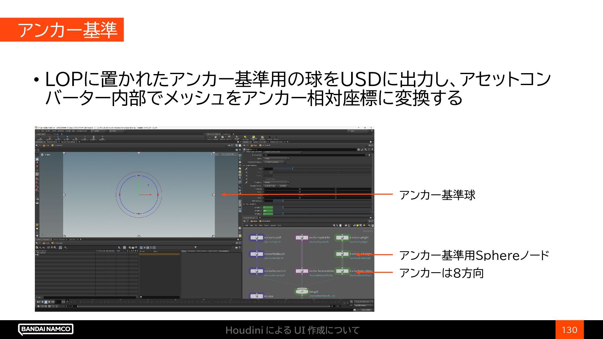This screenshot has width=603, height=339.
Task: Select the BoxSize node
Action: 257,296
